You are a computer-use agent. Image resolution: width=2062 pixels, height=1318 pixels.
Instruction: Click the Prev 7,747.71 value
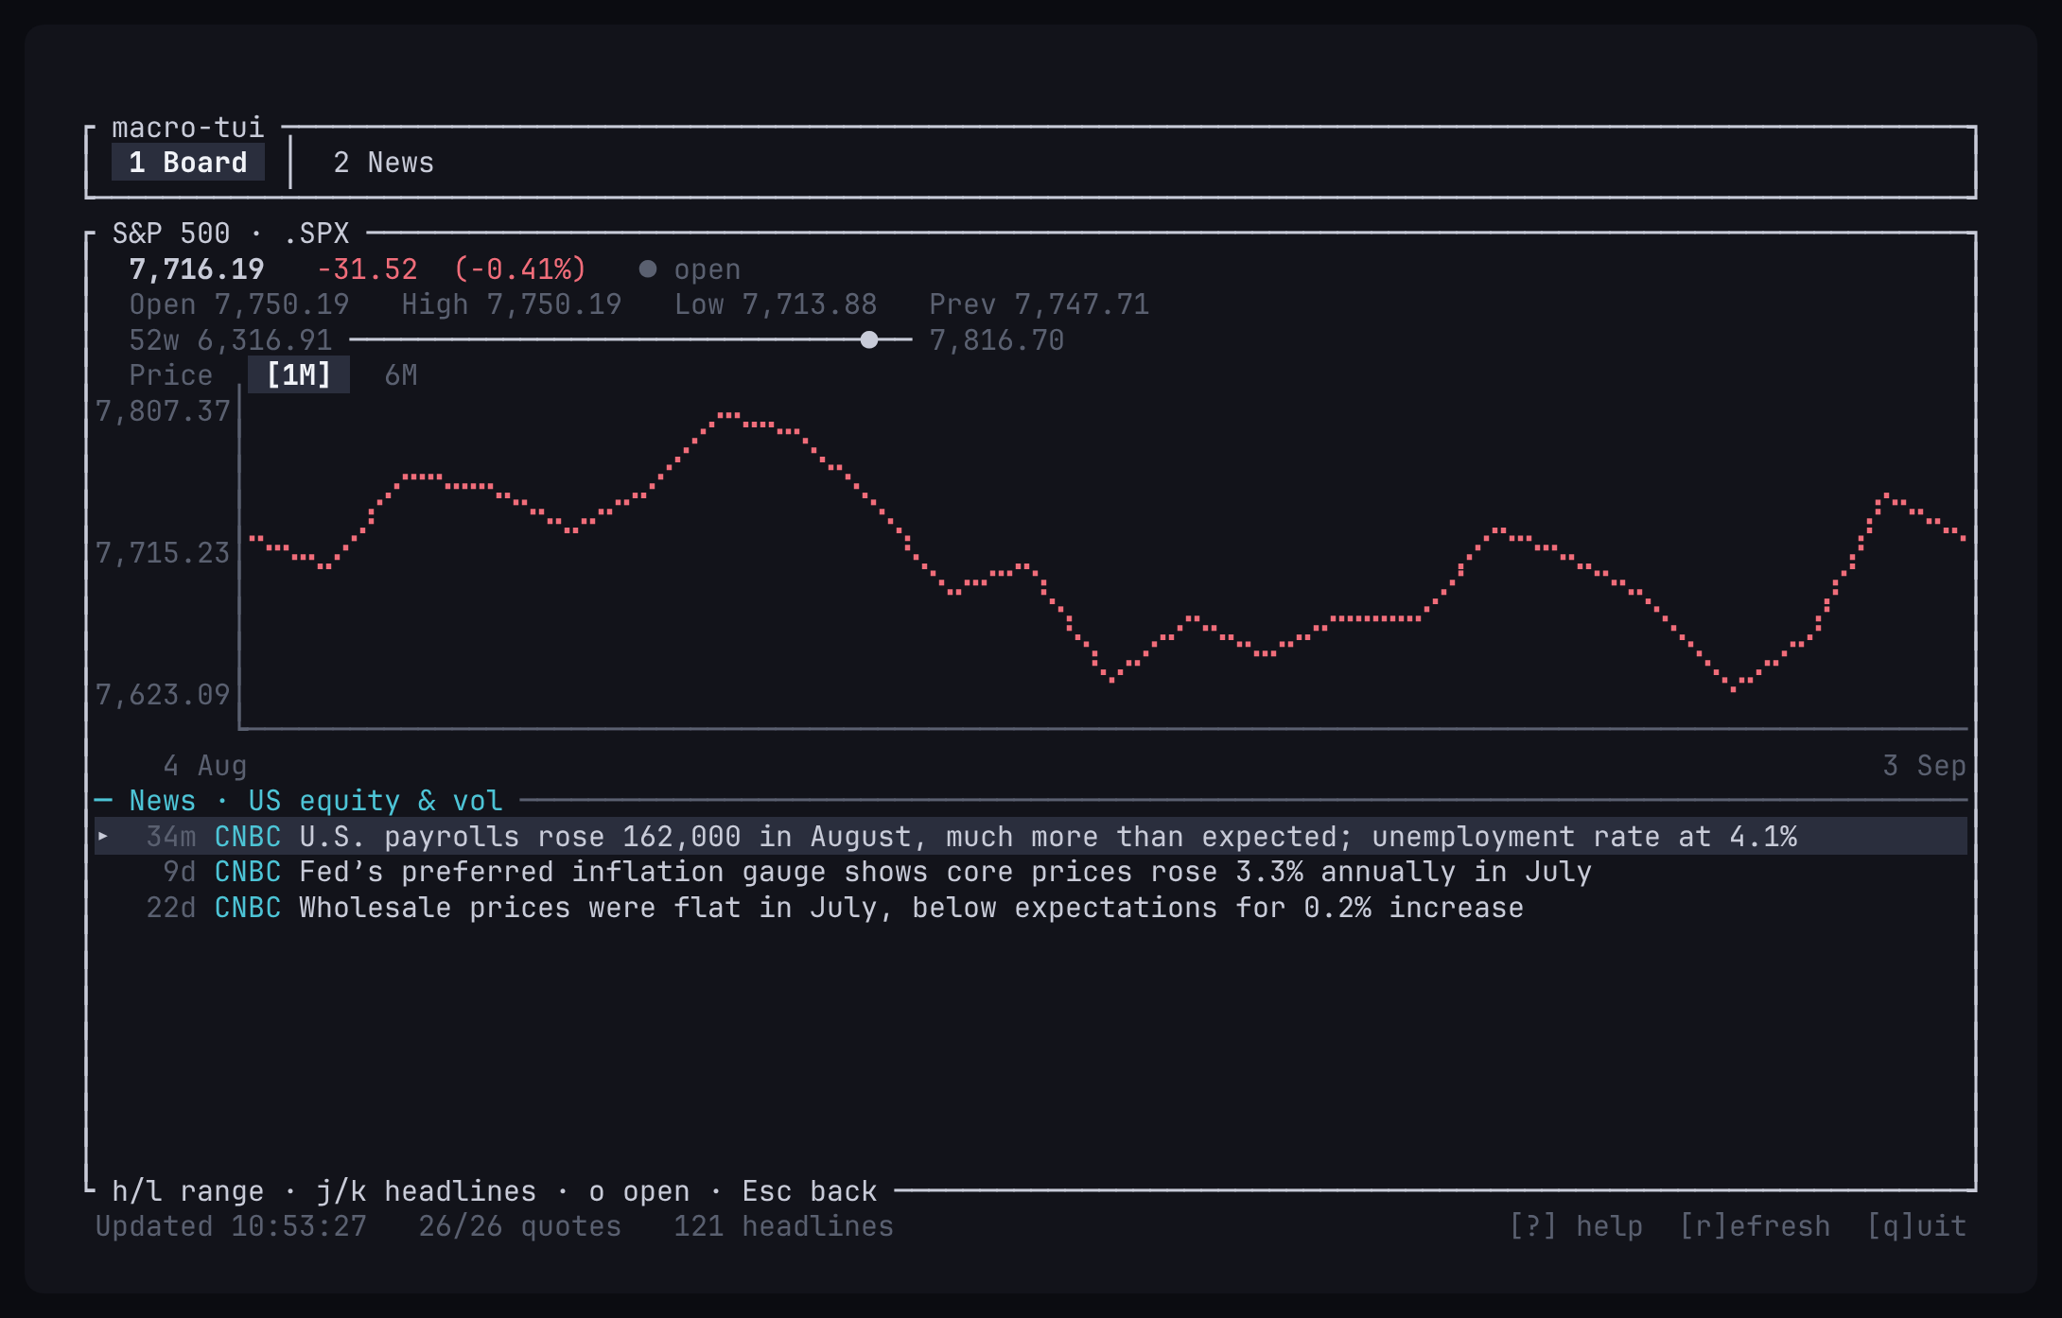tap(1040, 304)
